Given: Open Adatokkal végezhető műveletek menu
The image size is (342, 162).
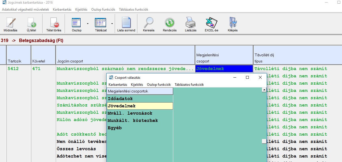Looking at the screenshot, I should tap(25, 10).
